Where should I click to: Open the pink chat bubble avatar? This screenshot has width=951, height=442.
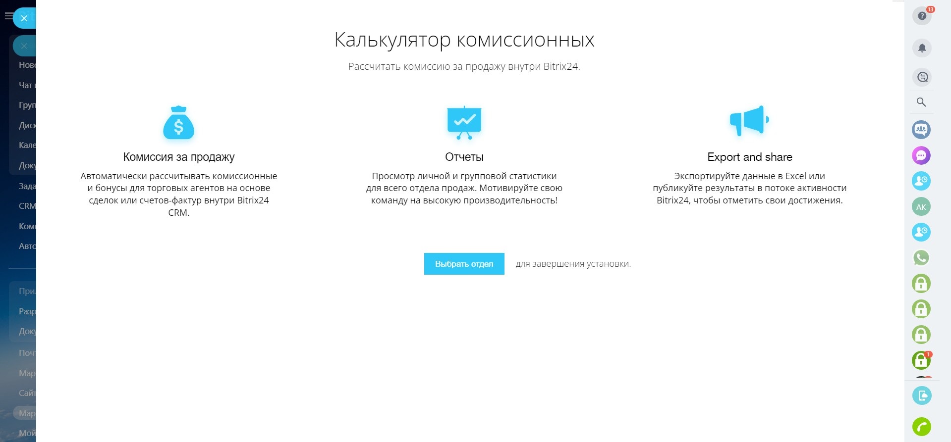pos(921,155)
